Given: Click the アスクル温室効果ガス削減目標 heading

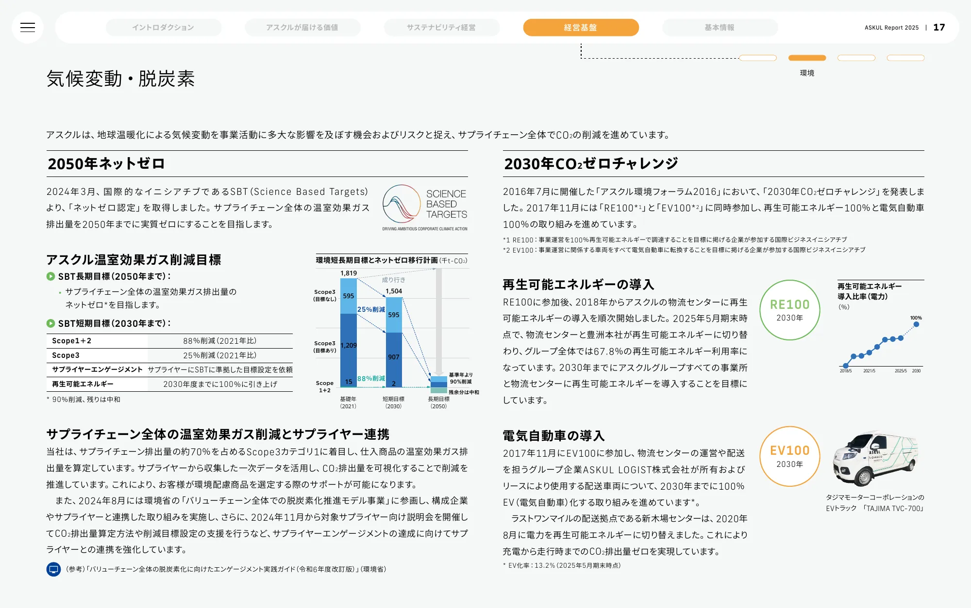Looking at the screenshot, I should tap(134, 260).
